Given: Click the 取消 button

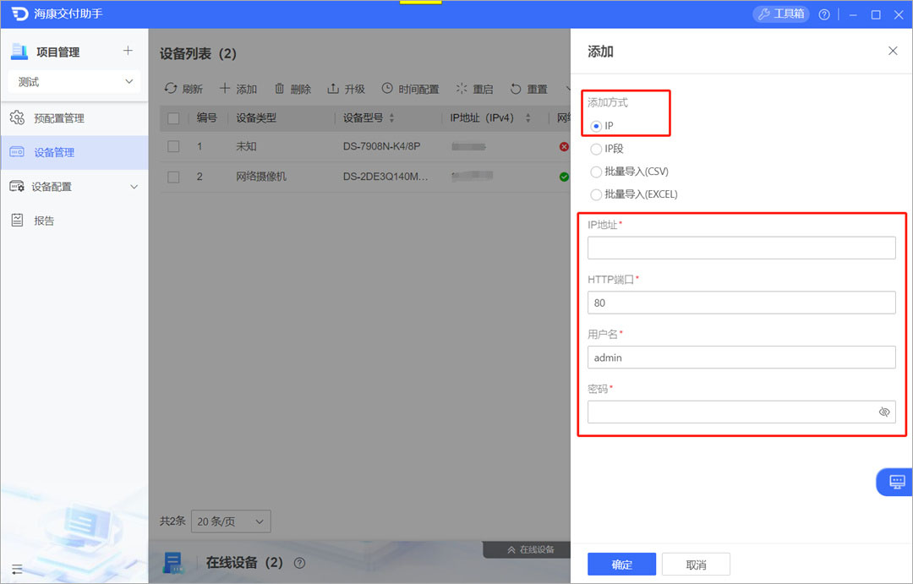Looking at the screenshot, I should (696, 565).
